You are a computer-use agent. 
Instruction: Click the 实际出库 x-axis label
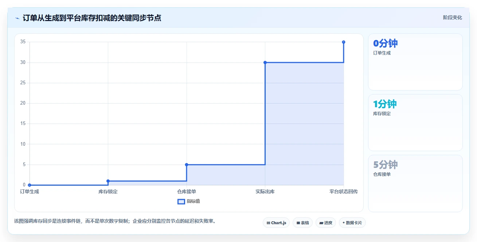click(x=265, y=191)
